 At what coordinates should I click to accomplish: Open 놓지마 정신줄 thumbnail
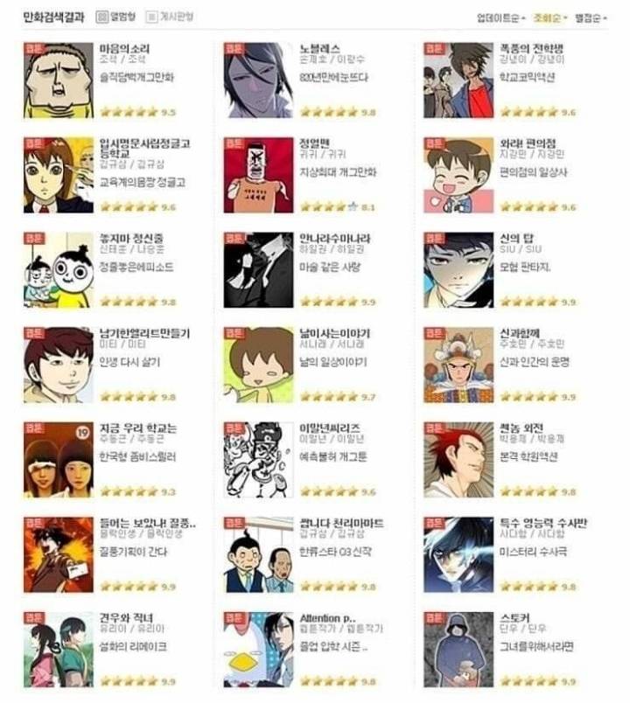(x=59, y=270)
